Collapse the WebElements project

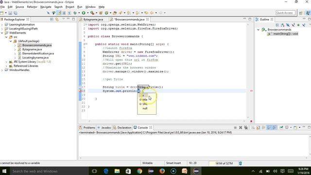coord(2,33)
